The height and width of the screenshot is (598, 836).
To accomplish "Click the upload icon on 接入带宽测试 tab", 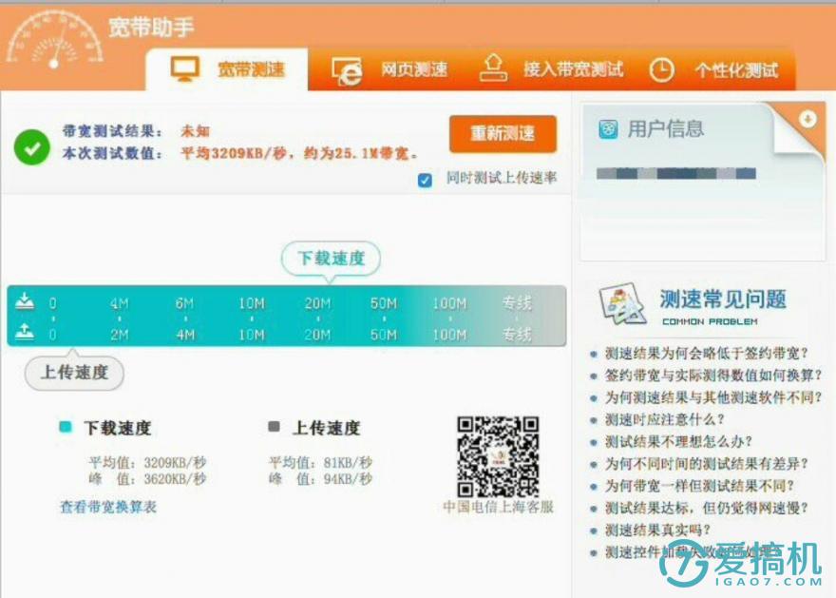I will coord(493,69).
